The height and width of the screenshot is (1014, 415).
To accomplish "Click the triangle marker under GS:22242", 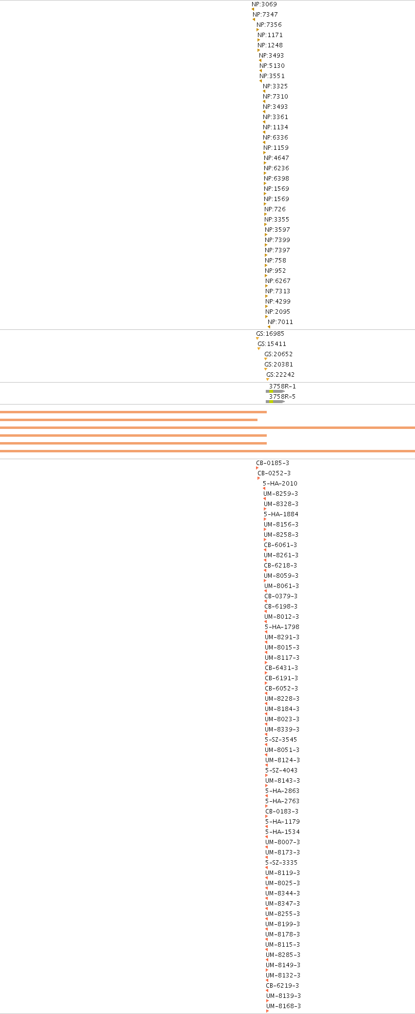I will click(x=268, y=380).
